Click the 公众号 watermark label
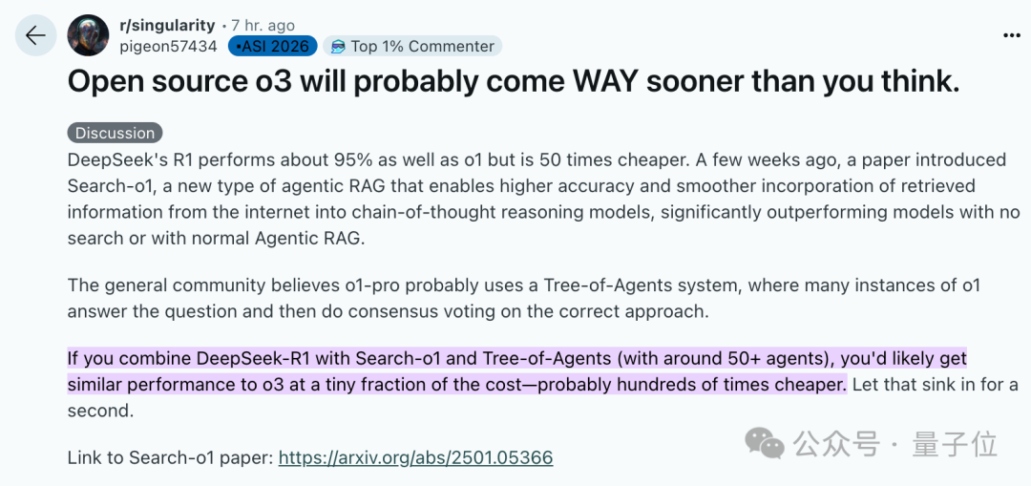Screen dimensions: 1031x486 pos(835,444)
